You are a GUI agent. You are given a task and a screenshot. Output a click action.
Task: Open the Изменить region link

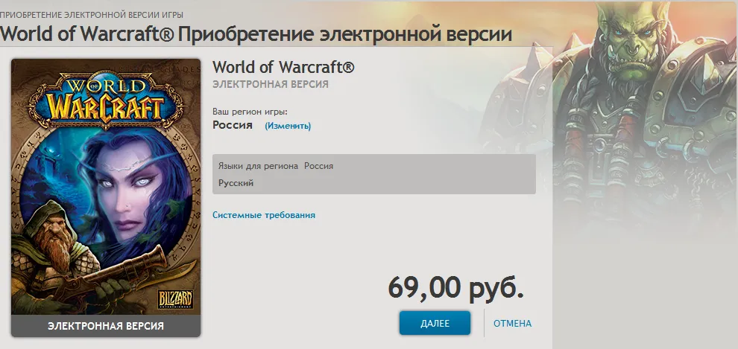288,126
